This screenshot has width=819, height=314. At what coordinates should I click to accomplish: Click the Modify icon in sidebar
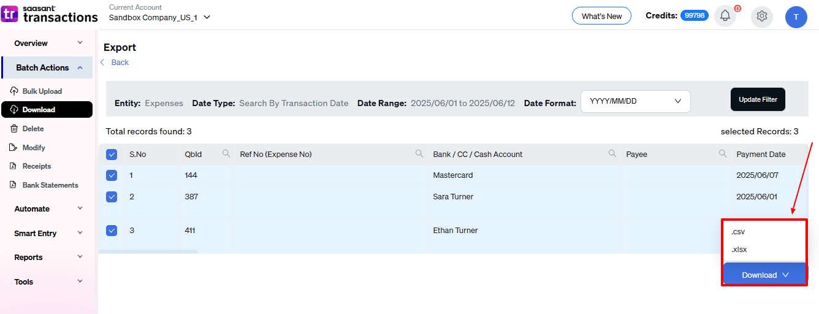(14, 147)
